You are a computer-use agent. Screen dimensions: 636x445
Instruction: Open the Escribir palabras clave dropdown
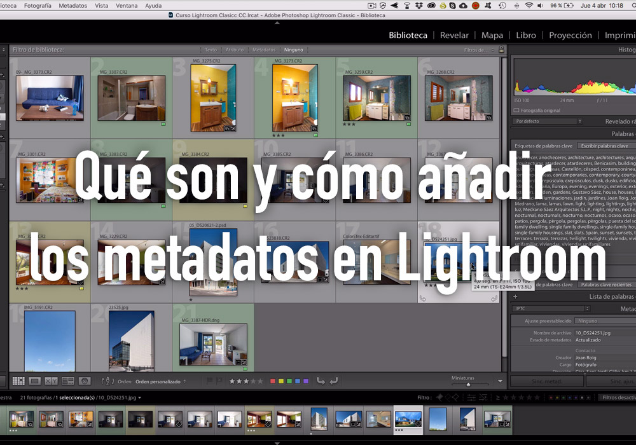[607, 146]
